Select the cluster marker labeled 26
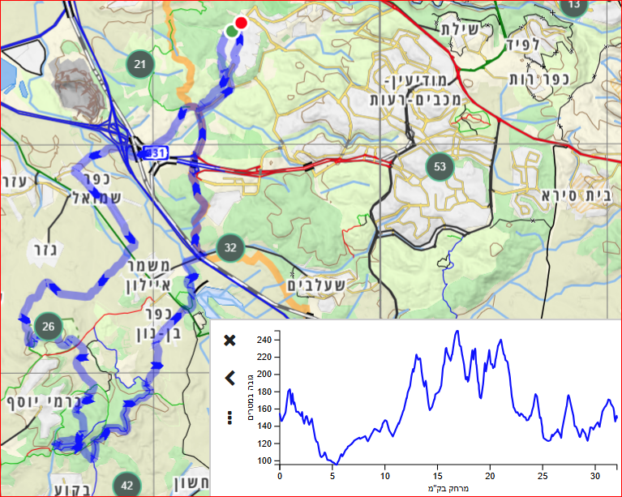 49,327
